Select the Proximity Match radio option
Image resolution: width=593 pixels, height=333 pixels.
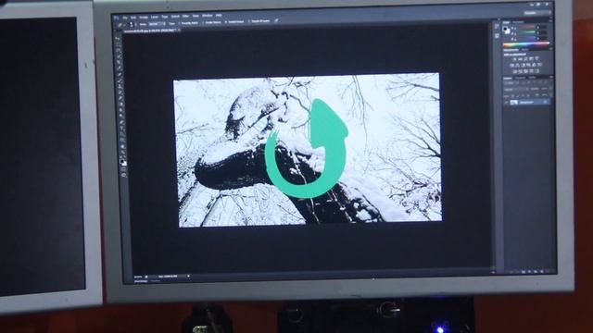coord(188,23)
